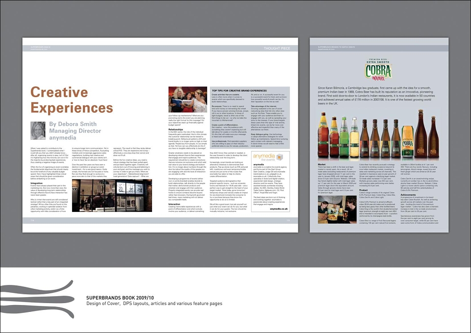This screenshot has width=471, height=333.
Task: Click the THOUGHT PIECE header label
Action: [x=277, y=49]
